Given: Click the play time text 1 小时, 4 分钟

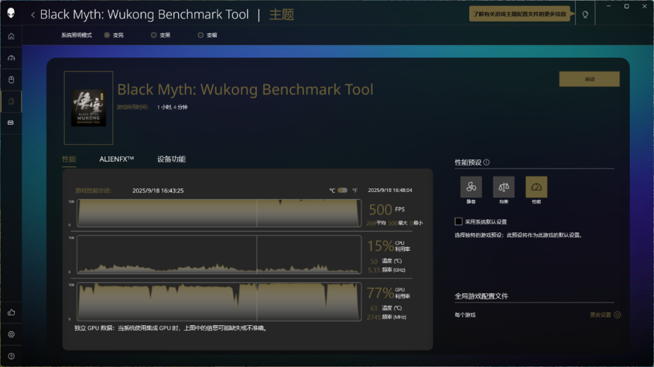Looking at the screenshot, I should pyautogui.click(x=172, y=107).
